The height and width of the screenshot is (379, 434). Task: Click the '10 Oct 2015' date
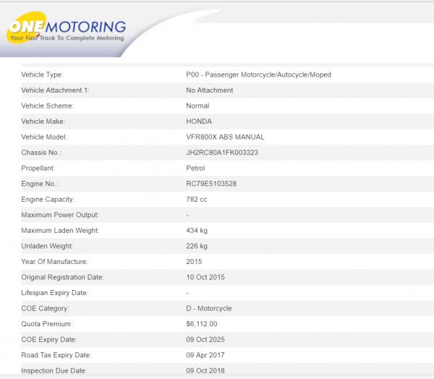(205, 277)
